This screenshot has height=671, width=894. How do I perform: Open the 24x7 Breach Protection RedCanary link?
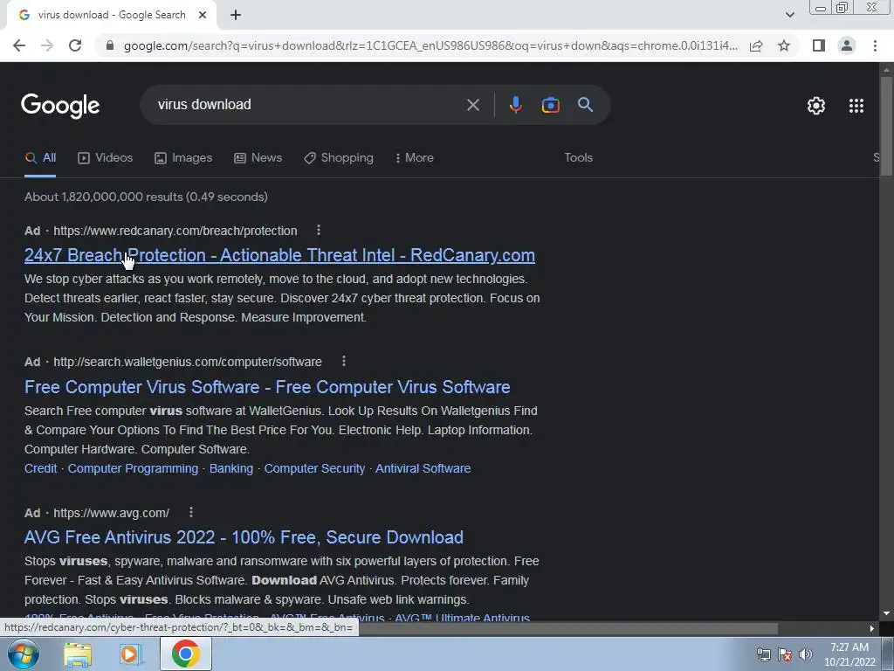[279, 255]
